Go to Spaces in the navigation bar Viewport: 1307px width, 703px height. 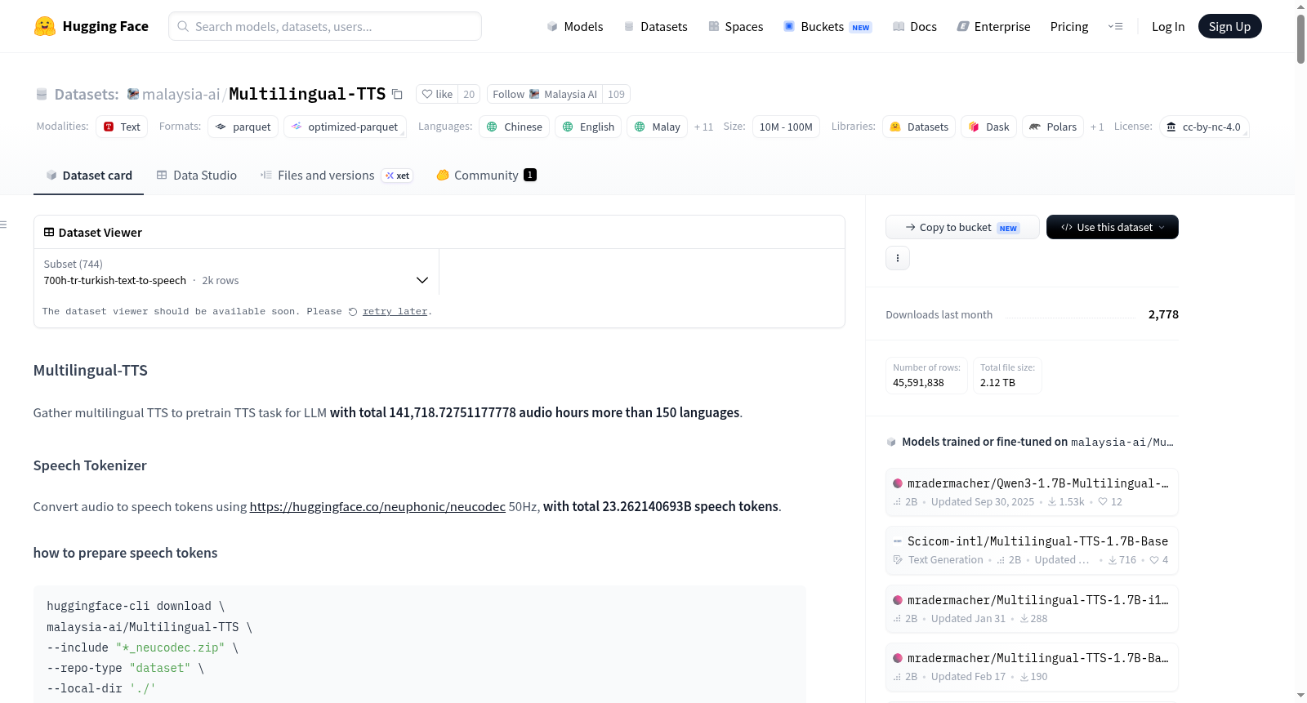coord(735,26)
